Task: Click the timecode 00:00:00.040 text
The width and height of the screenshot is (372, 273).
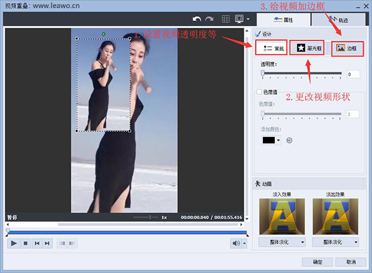Action: coord(195,217)
